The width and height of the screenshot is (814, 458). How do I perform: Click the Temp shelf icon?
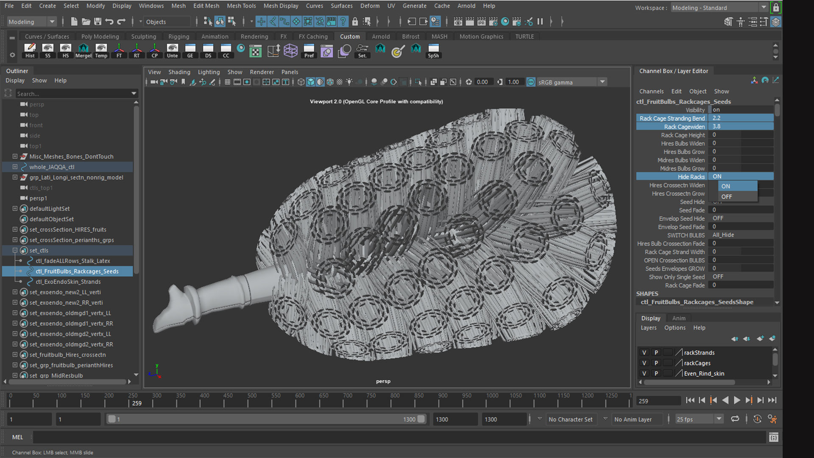click(x=101, y=50)
